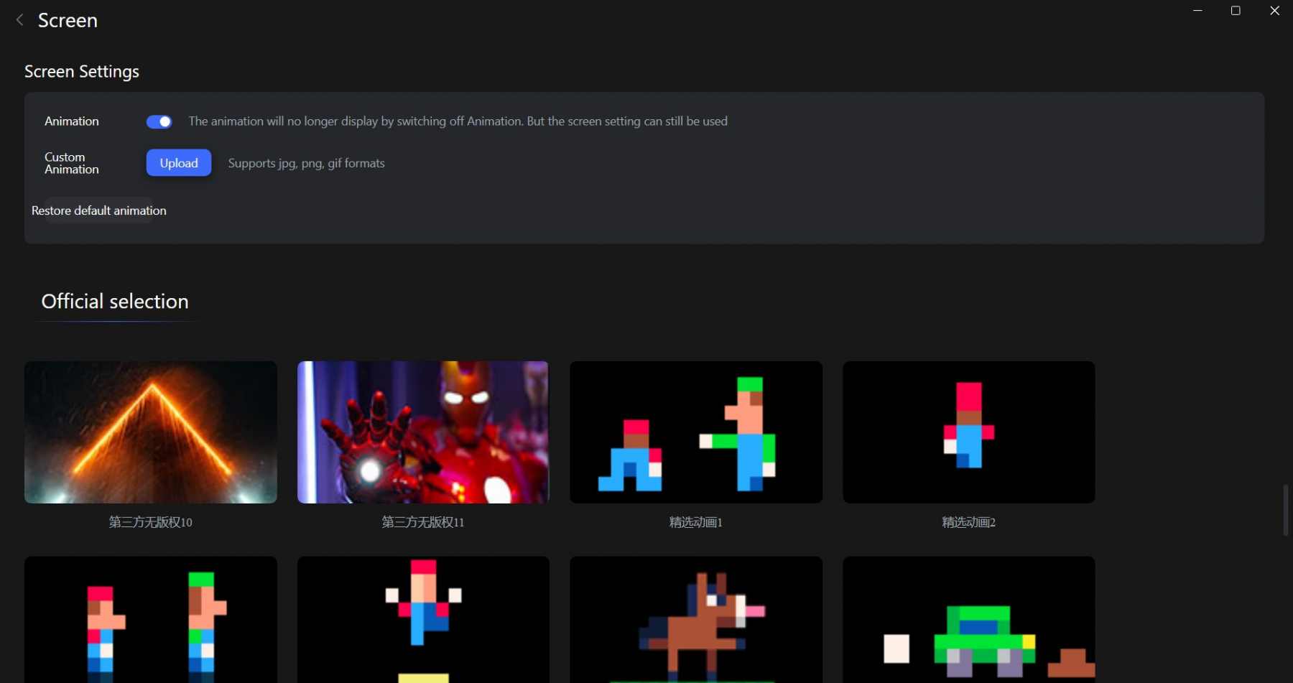
Task: Open the Official selection tab
Action: click(x=115, y=302)
